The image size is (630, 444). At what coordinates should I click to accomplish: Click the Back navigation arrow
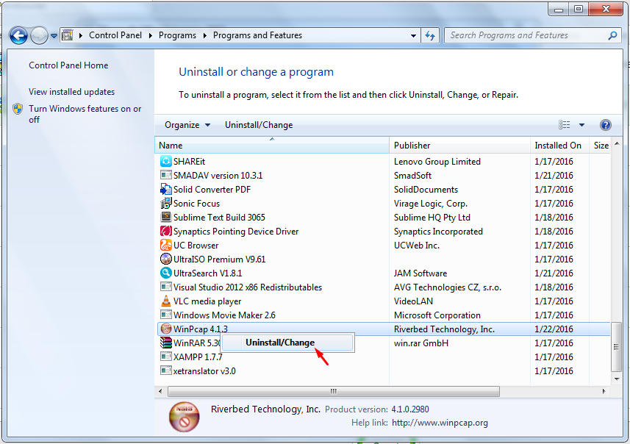pyautogui.click(x=18, y=35)
